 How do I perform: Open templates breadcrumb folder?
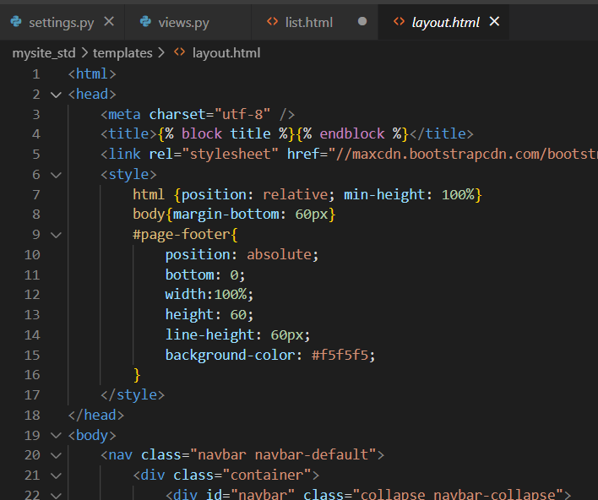[x=122, y=53]
